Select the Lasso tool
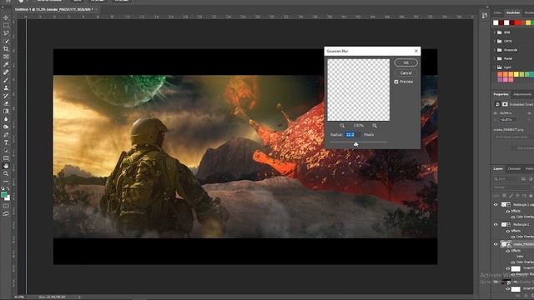This screenshot has width=534, height=300. click(x=6, y=33)
